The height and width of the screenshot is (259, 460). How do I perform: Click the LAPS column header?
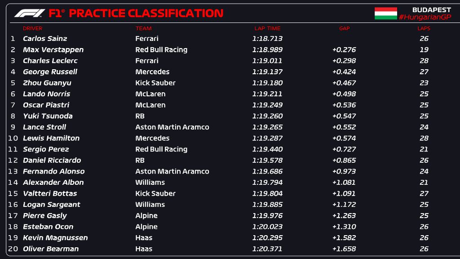[x=424, y=28]
